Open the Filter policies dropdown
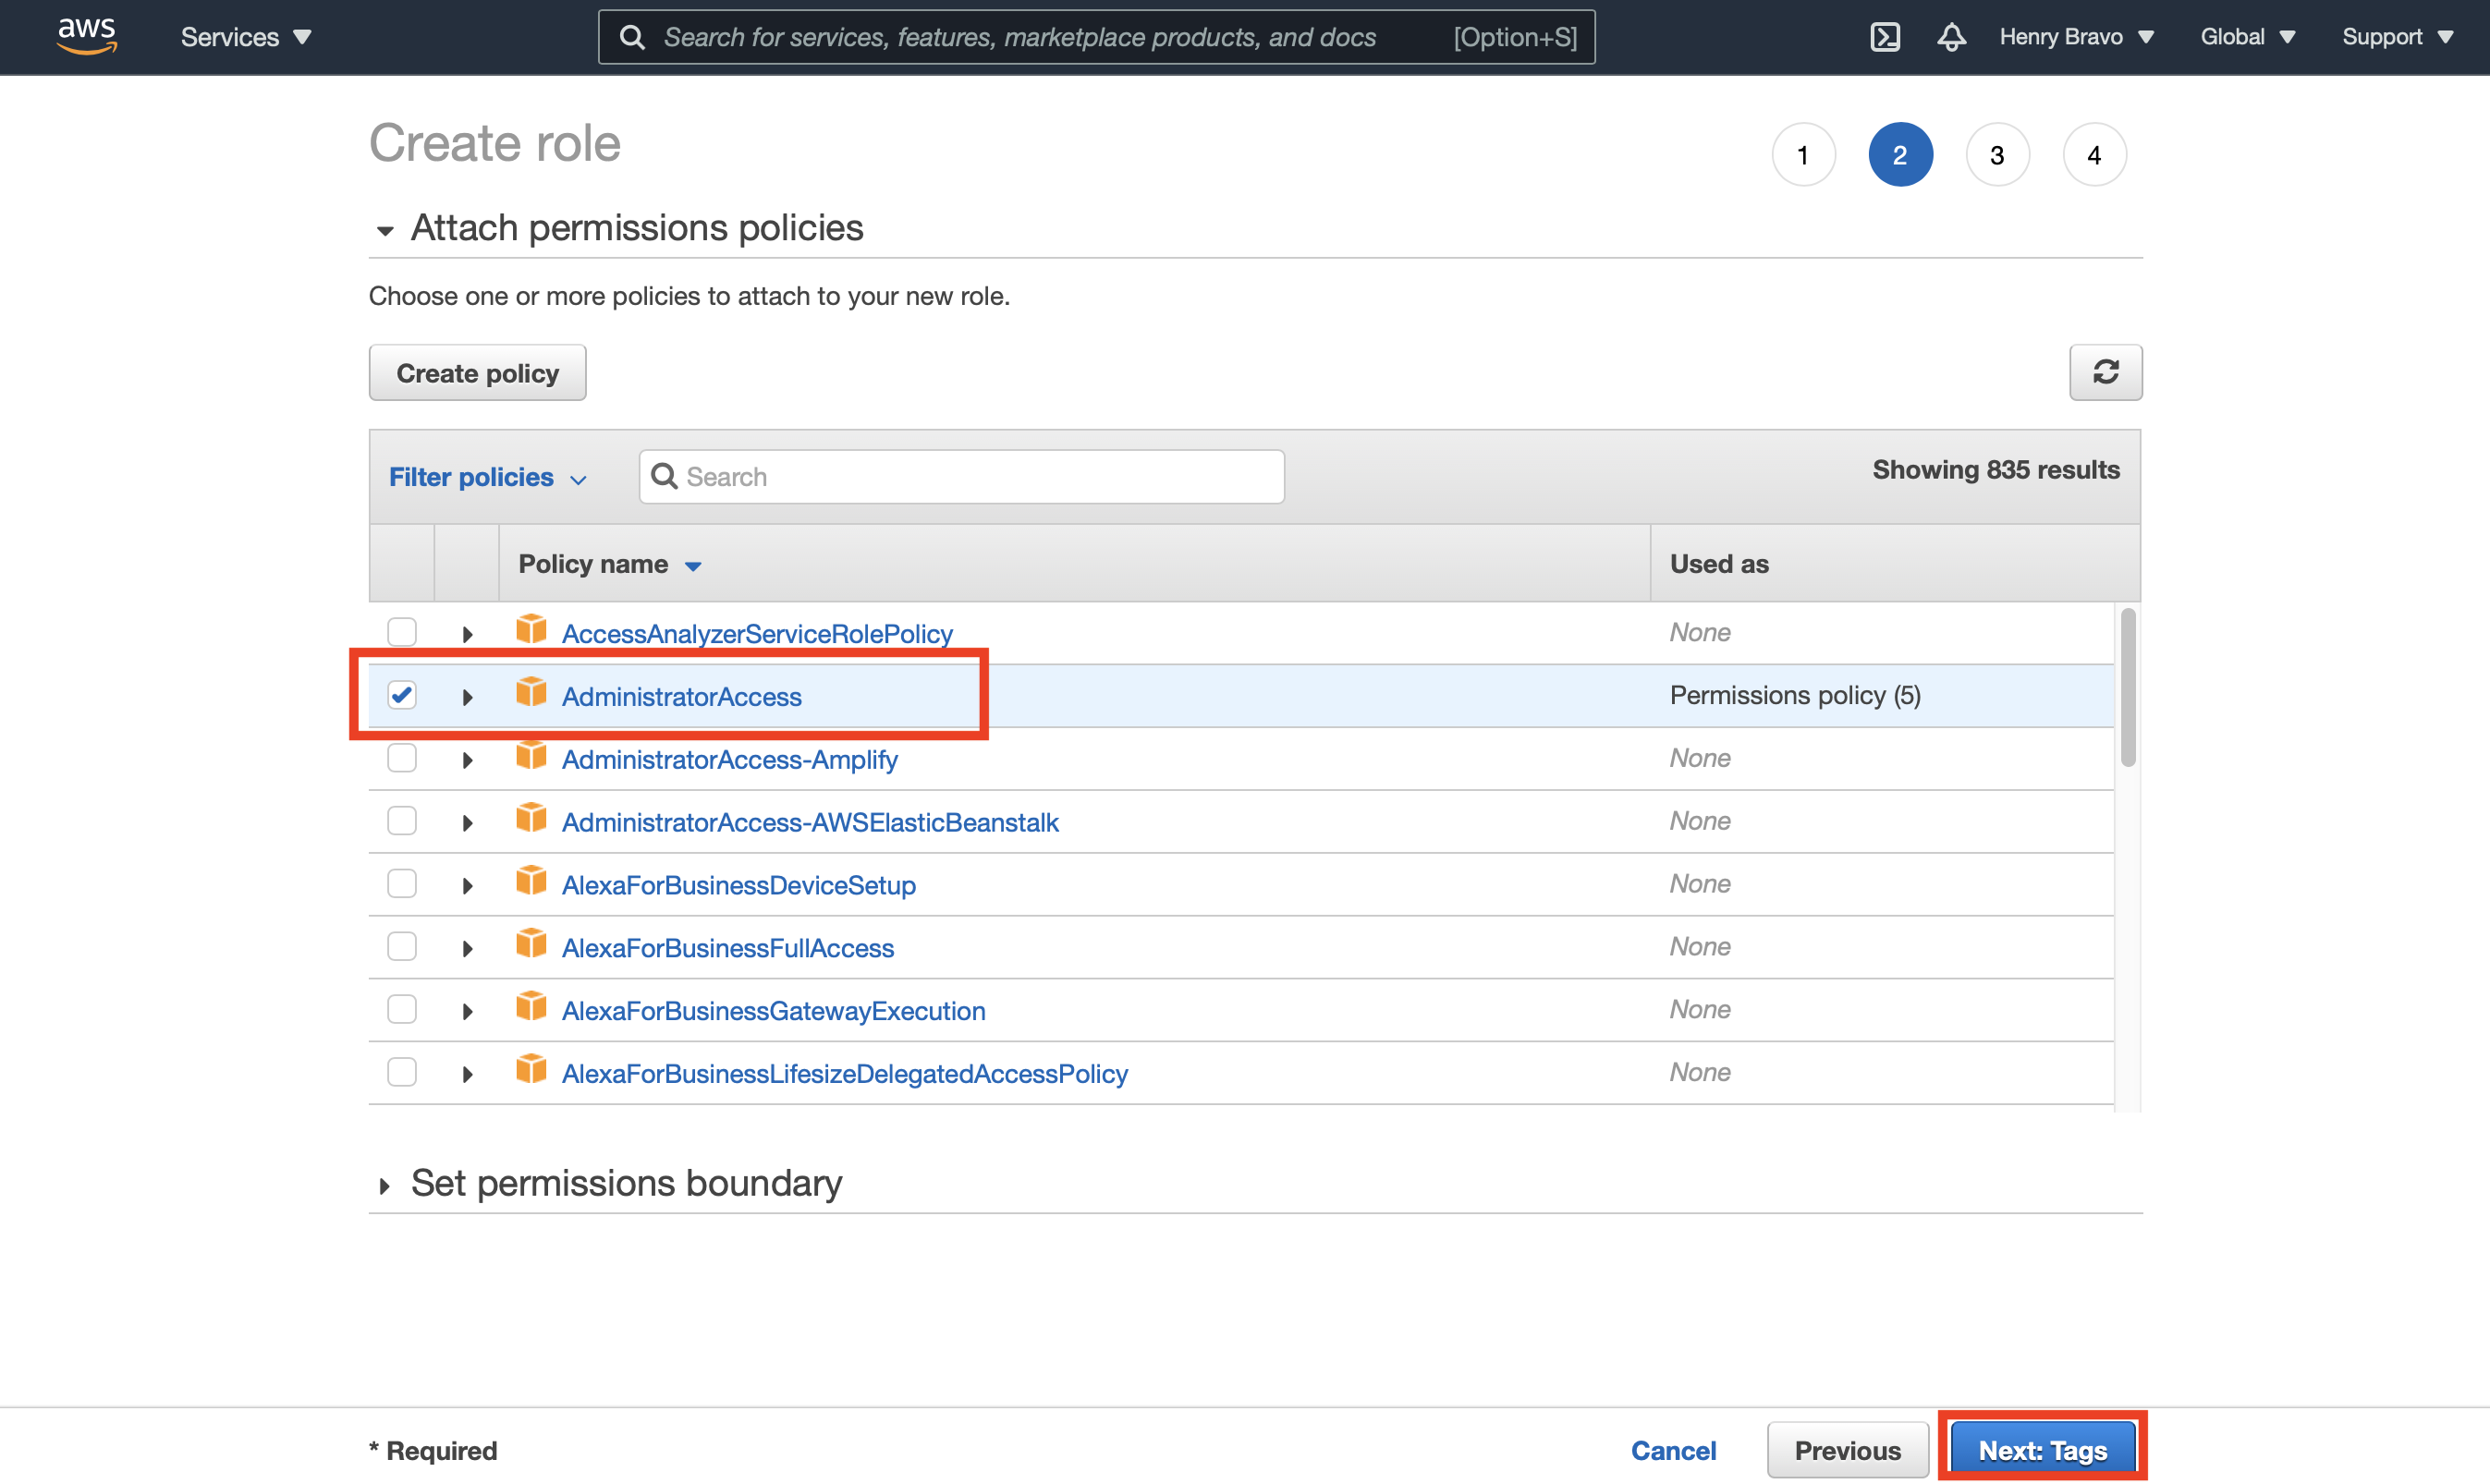 pos(487,477)
